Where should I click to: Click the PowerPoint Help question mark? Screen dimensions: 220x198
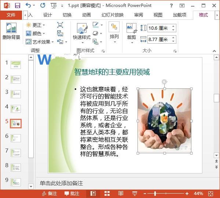coord(171,5)
